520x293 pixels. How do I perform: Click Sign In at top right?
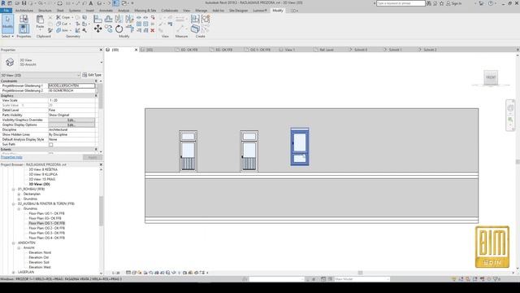[457, 3]
